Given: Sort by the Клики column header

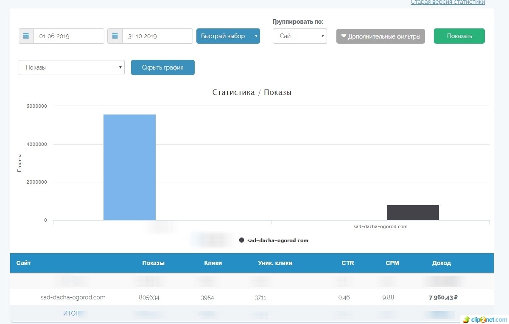Looking at the screenshot, I should (213, 263).
